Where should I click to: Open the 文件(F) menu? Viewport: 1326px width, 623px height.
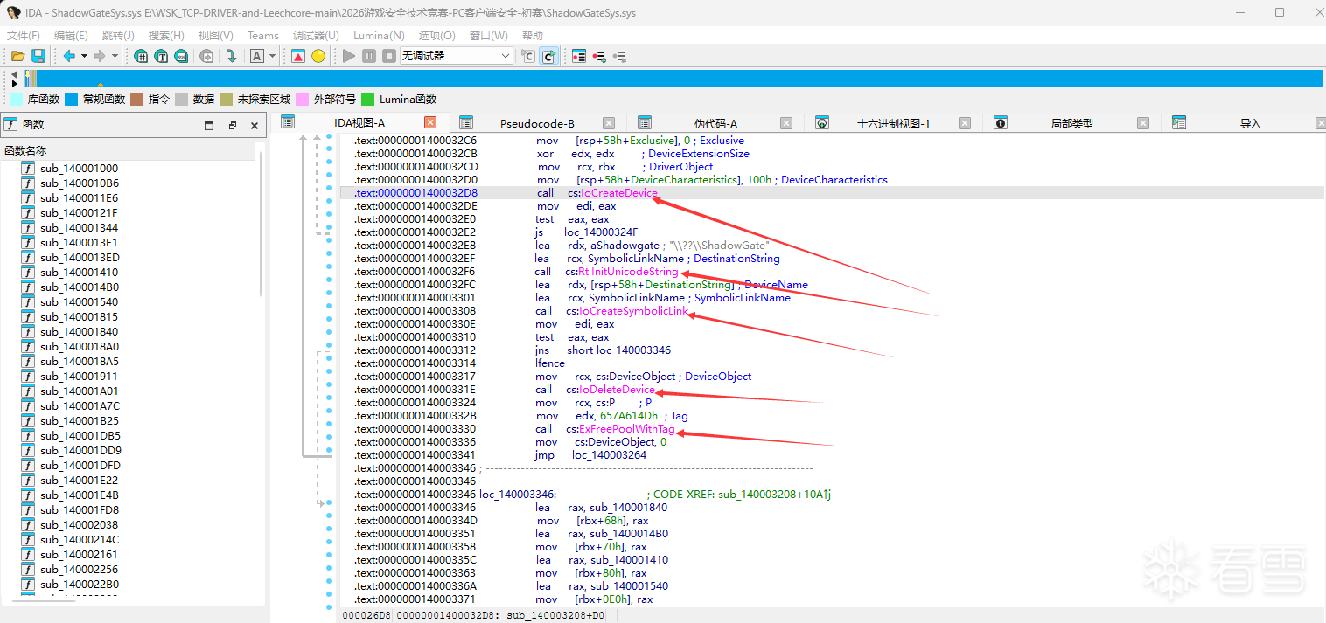tap(24, 36)
